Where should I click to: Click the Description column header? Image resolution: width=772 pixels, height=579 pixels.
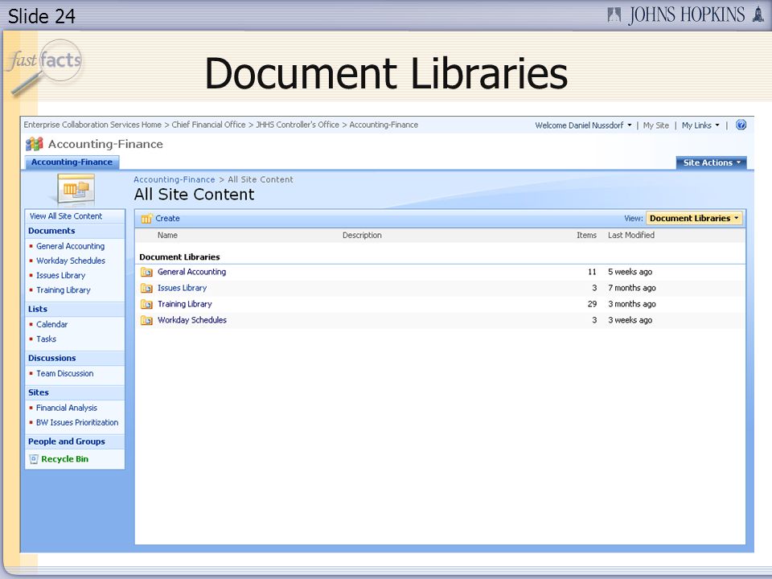(x=362, y=236)
